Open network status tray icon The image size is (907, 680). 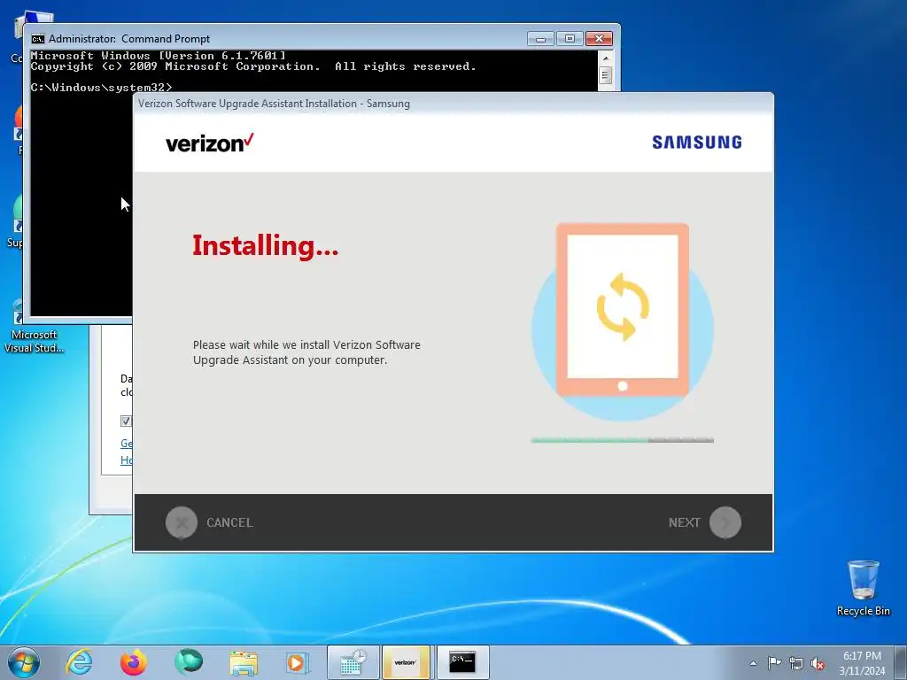coord(796,663)
